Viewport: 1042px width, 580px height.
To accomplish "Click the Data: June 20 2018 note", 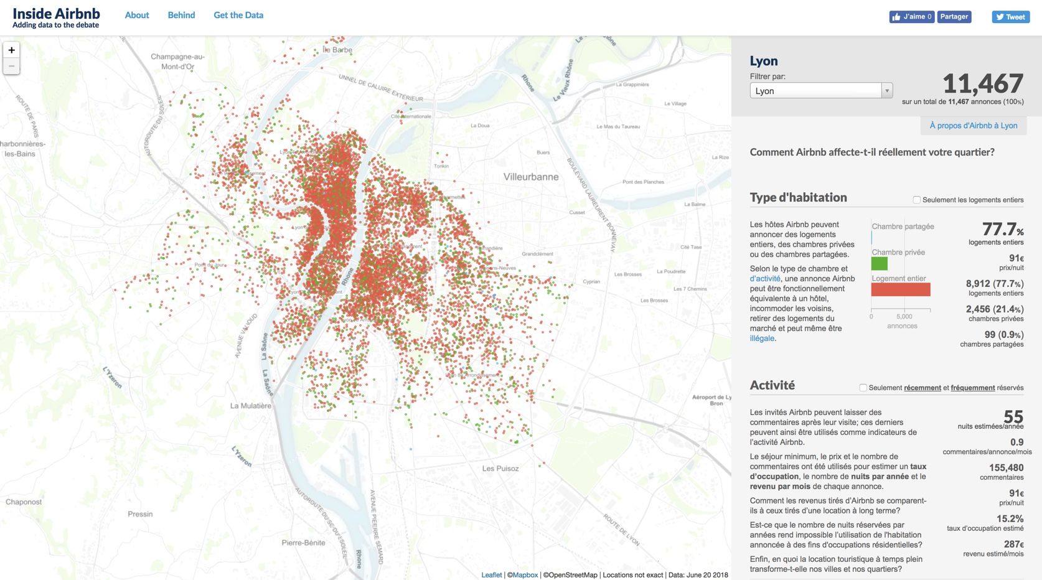I will 698,575.
